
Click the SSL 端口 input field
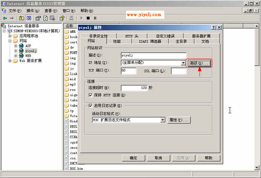179,71
